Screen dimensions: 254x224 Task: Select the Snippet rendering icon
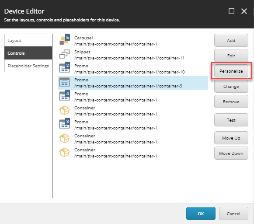[64, 54]
